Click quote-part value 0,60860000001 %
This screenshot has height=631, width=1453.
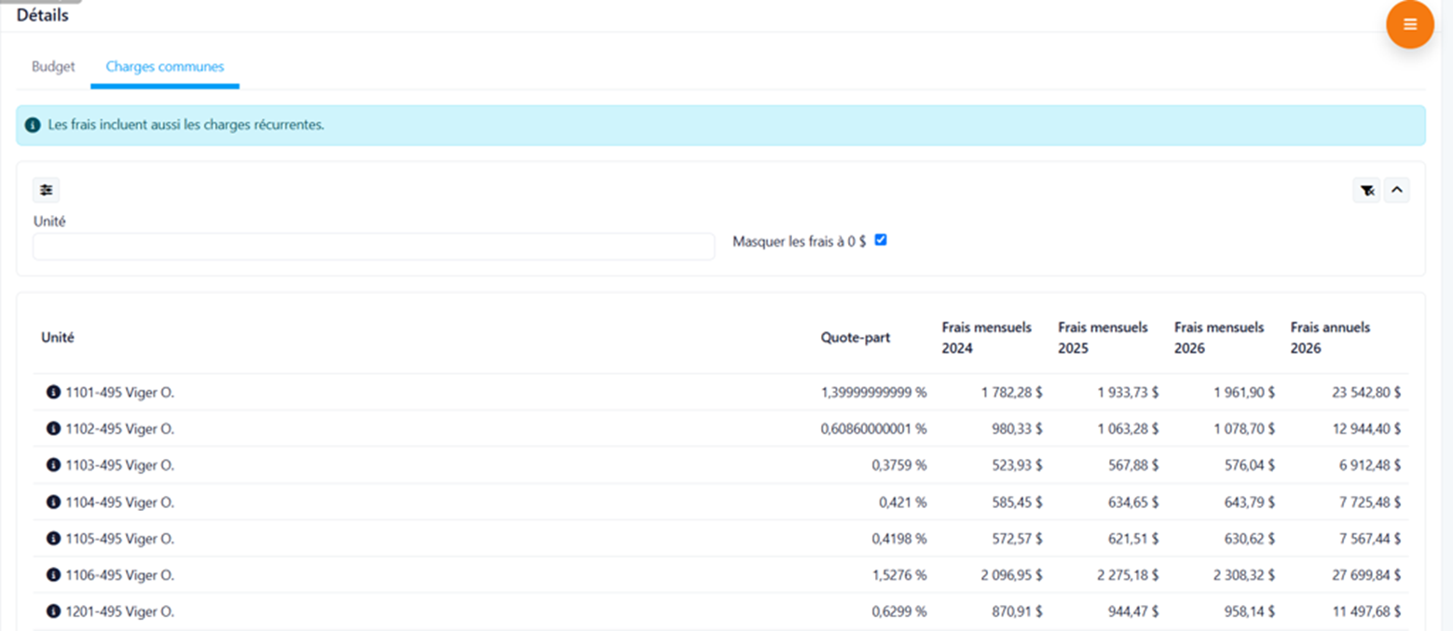[x=874, y=429]
